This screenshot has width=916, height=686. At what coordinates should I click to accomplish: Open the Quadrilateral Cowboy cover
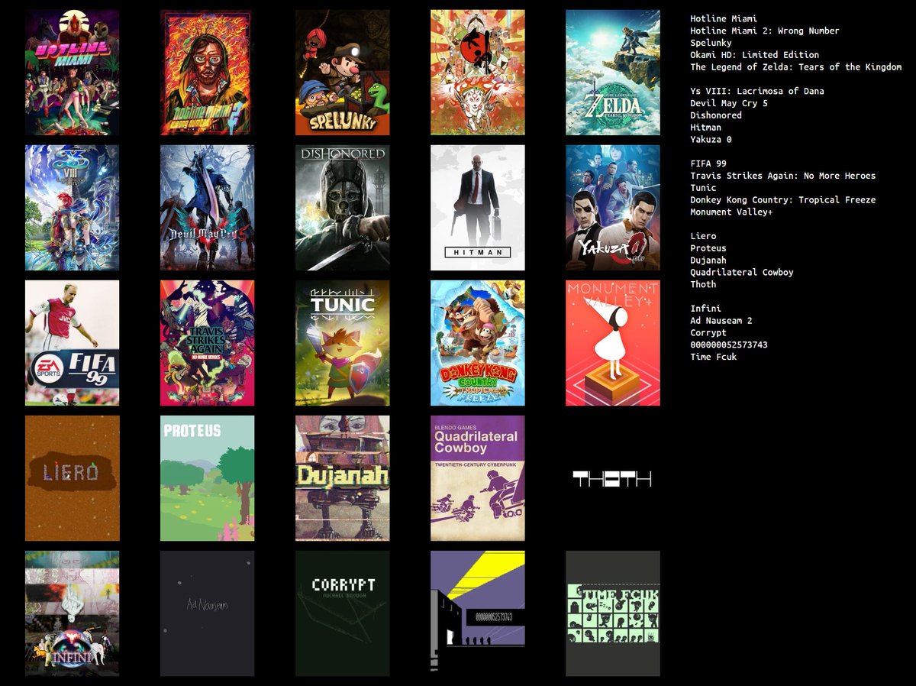(x=477, y=478)
